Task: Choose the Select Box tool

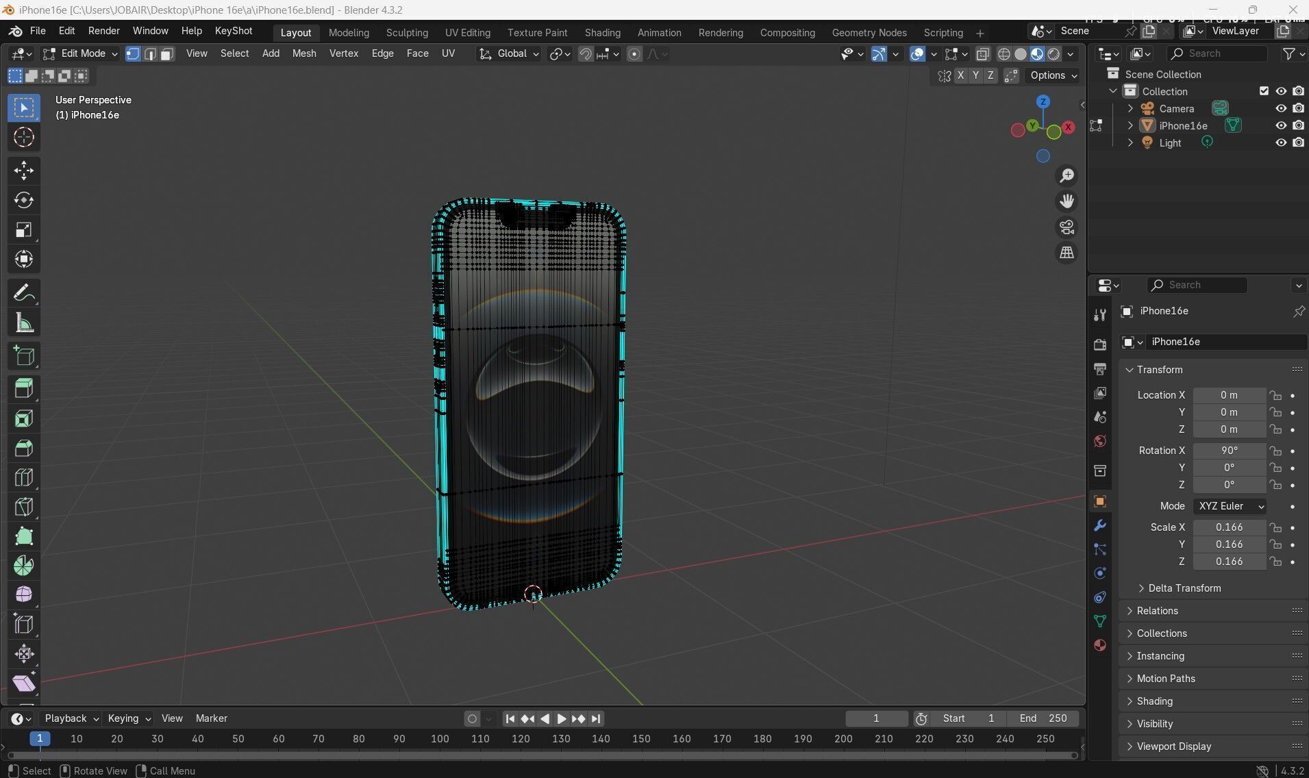Action: pyautogui.click(x=24, y=108)
